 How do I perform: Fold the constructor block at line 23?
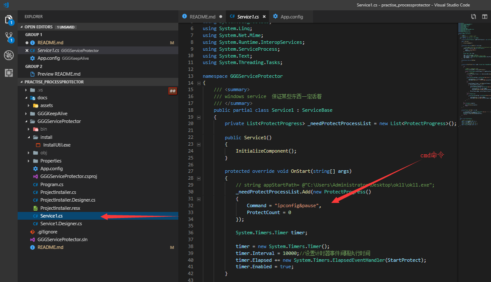(199, 144)
